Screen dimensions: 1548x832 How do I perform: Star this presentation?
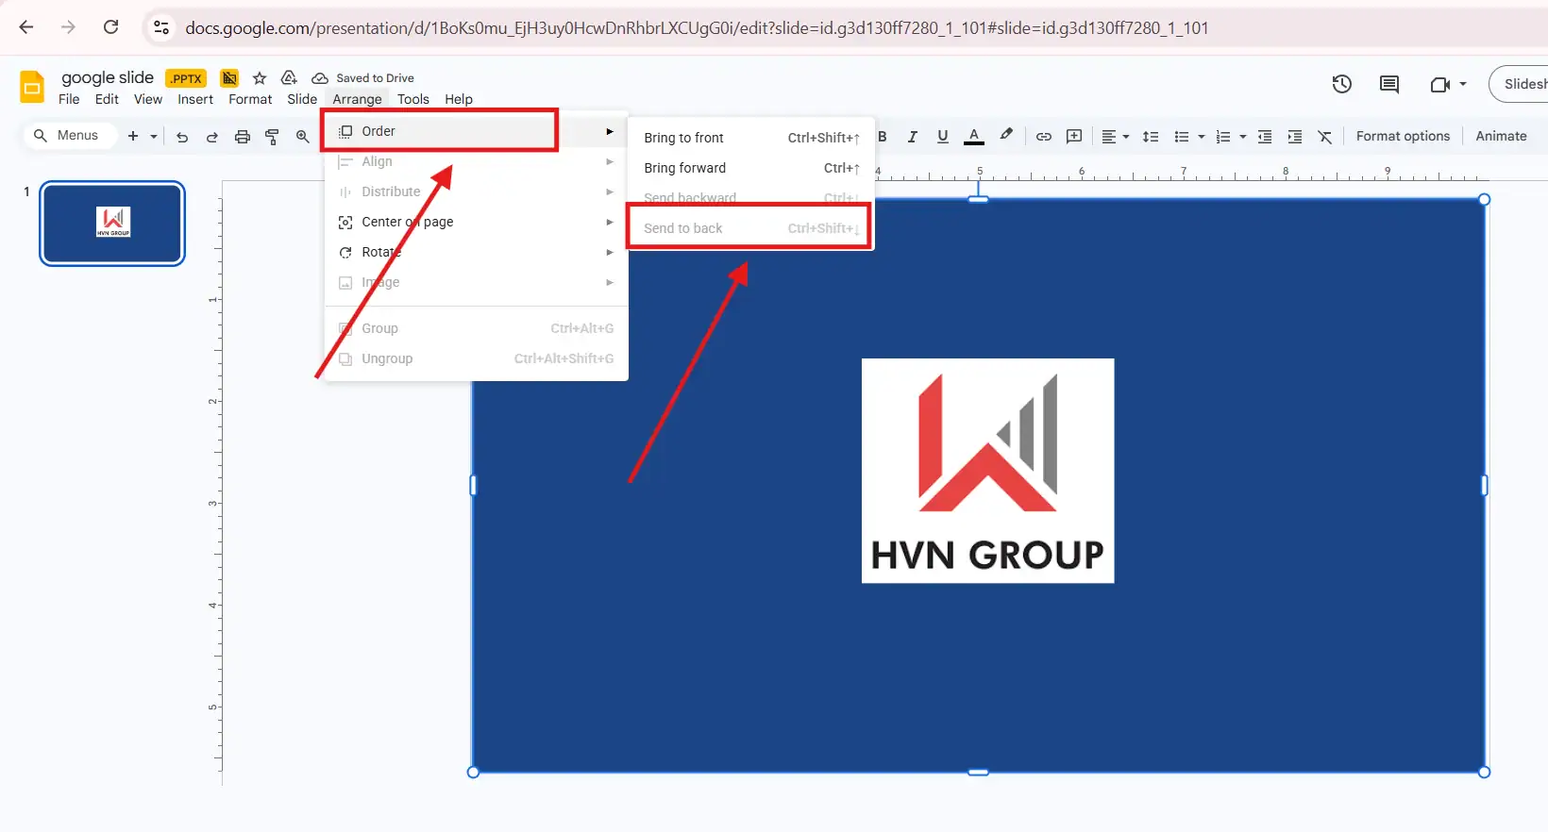(260, 78)
